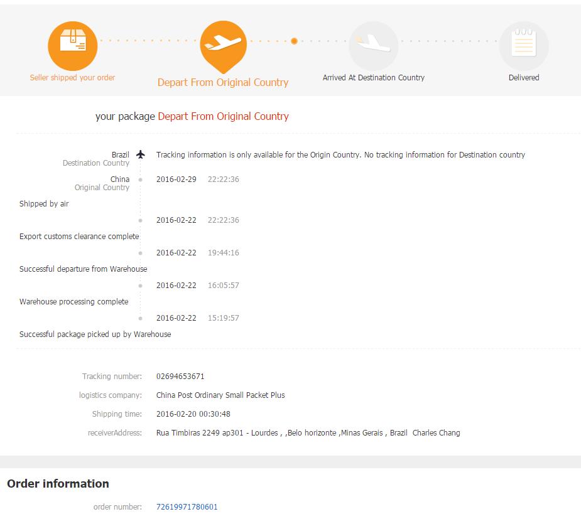Select the Depart From Original Country step label
The width and height of the screenshot is (581, 519).
point(223,82)
